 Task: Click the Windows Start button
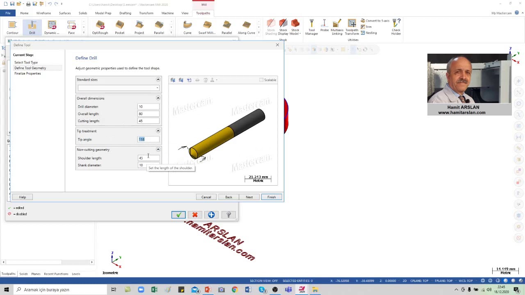6,290
